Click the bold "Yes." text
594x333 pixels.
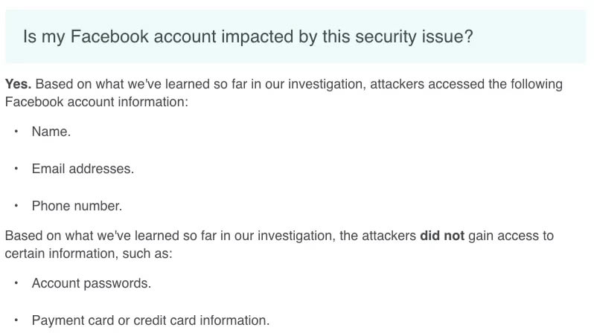point(18,84)
